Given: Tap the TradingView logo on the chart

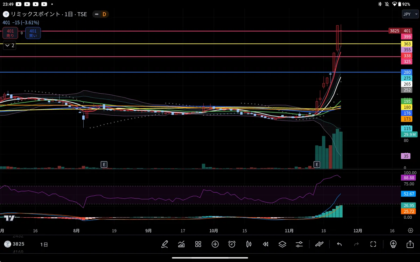Looking at the screenshot, I should tap(9, 218).
